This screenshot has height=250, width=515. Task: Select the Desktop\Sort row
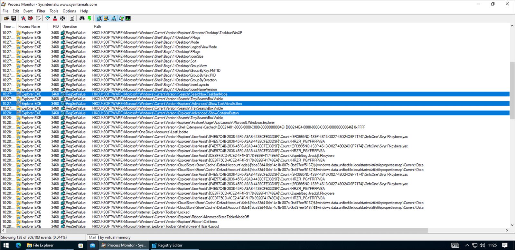pos(256,61)
